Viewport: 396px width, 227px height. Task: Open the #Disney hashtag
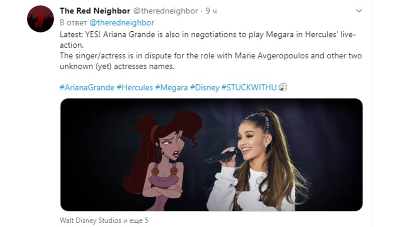[x=205, y=87]
